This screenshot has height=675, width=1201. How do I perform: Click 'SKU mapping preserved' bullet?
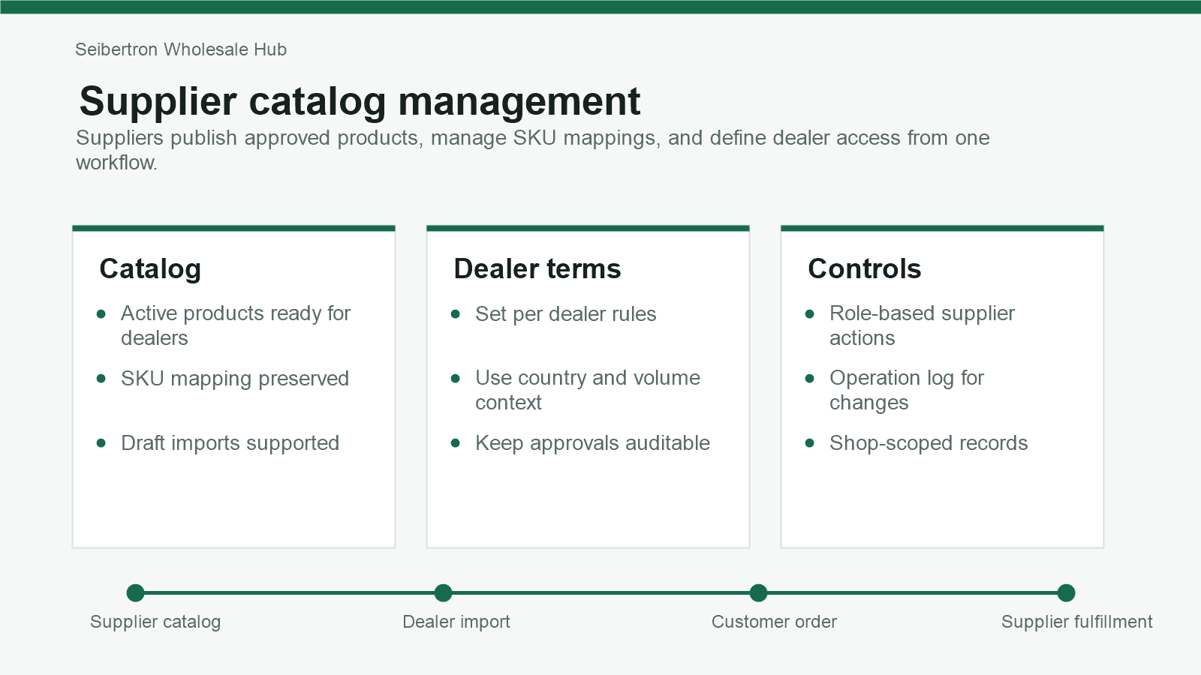235,379
